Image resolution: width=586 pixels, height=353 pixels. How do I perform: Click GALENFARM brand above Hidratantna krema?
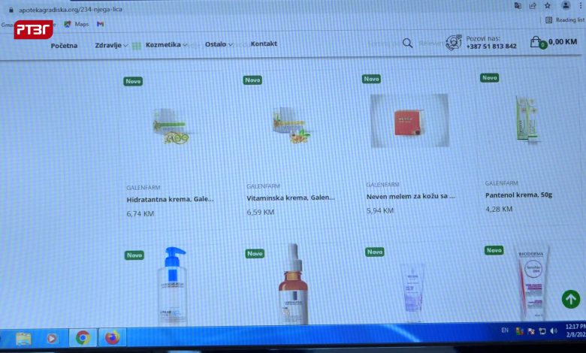pyautogui.click(x=143, y=188)
